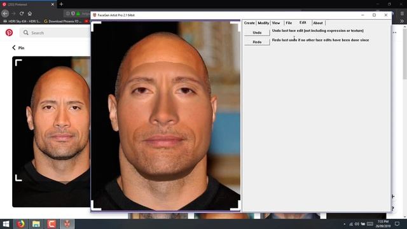Screen dimensions: 407x229
Task: Open the Download Phoenix FD bookmark
Action: tap(63, 21)
